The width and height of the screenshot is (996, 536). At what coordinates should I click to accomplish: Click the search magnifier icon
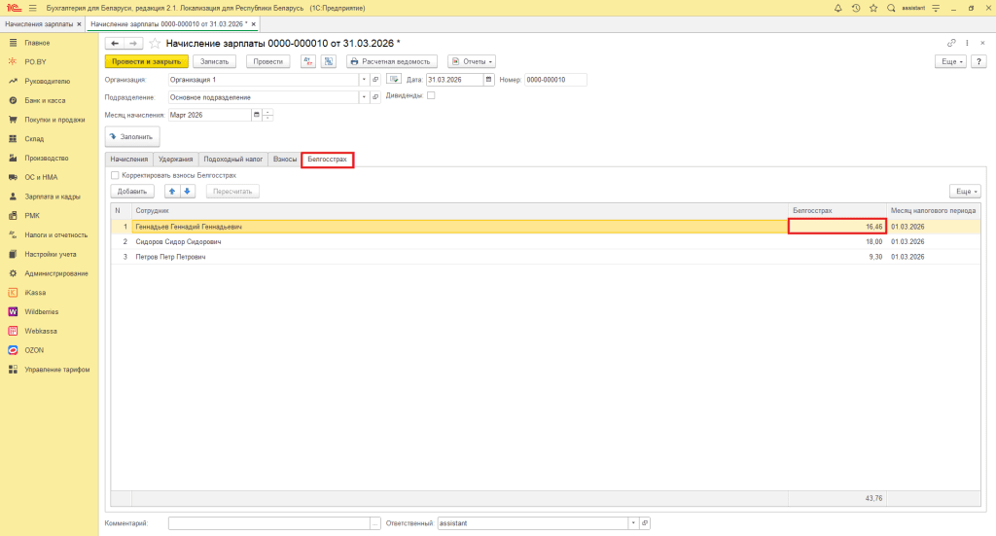(891, 8)
